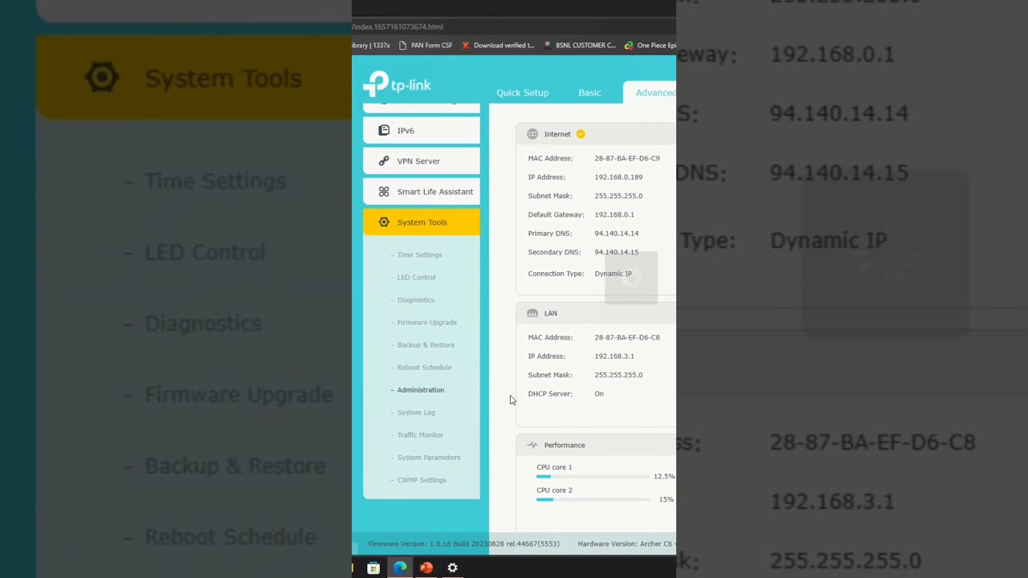Image resolution: width=1028 pixels, height=578 pixels.
Task: Click the LAN port icon
Action: tap(532, 313)
